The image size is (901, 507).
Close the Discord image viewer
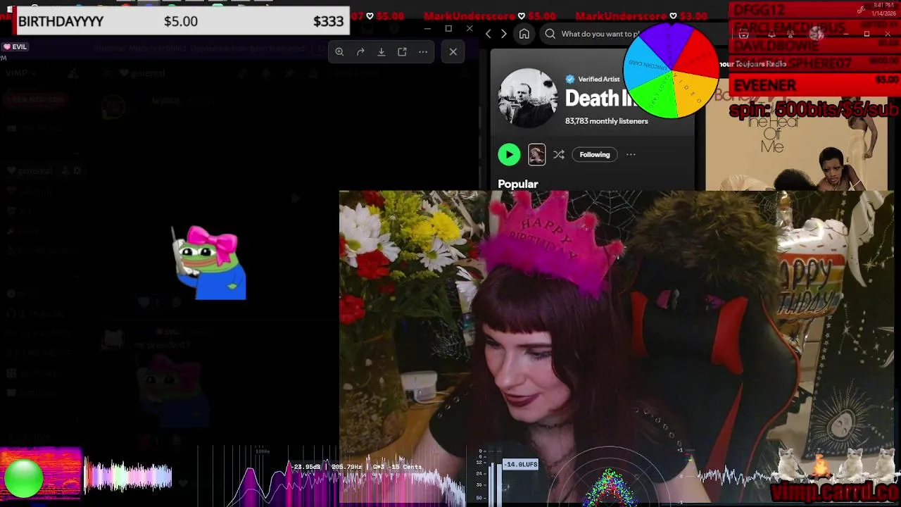pos(453,51)
